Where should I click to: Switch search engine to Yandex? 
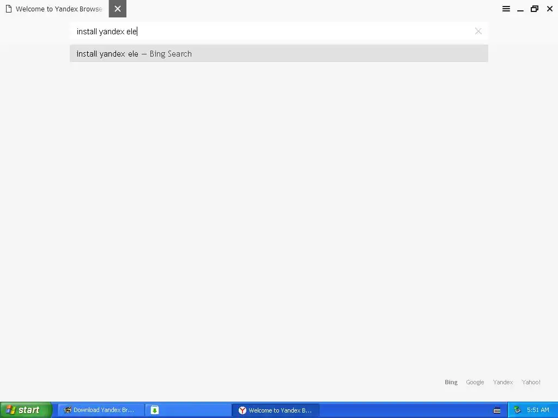click(502, 382)
